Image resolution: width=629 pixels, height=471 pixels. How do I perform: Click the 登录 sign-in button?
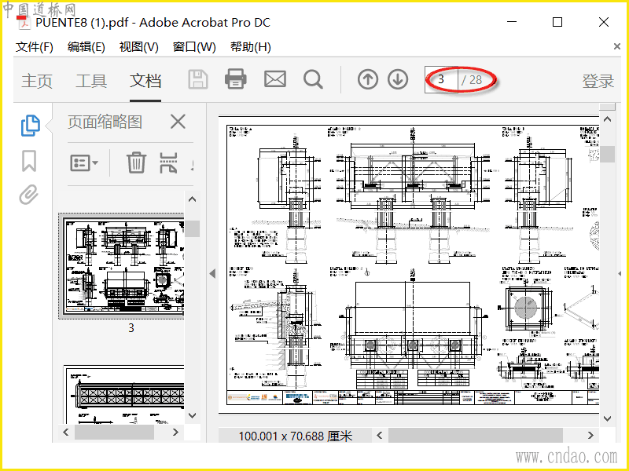click(598, 81)
